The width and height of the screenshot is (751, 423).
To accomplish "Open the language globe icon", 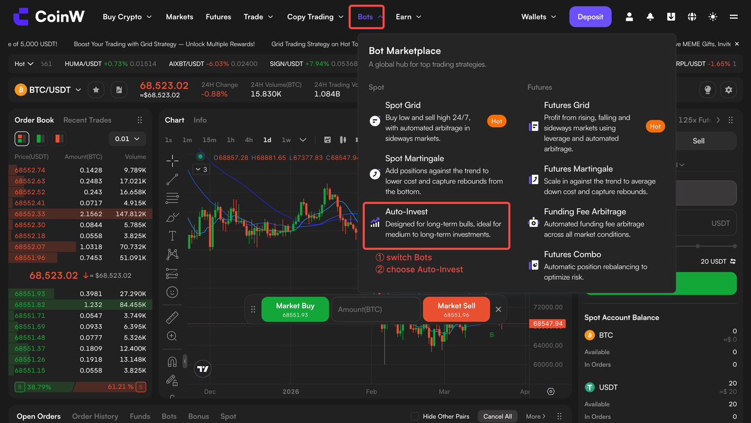I will tap(692, 17).
